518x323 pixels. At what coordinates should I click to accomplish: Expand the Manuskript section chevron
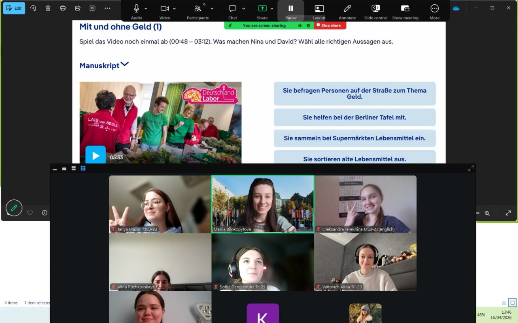click(125, 64)
